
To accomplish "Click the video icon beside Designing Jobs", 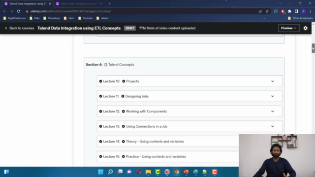I will pyautogui.click(x=123, y=96).
